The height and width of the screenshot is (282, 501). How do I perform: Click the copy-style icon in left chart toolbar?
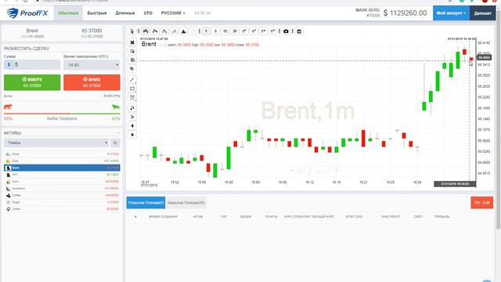point(132,69)
